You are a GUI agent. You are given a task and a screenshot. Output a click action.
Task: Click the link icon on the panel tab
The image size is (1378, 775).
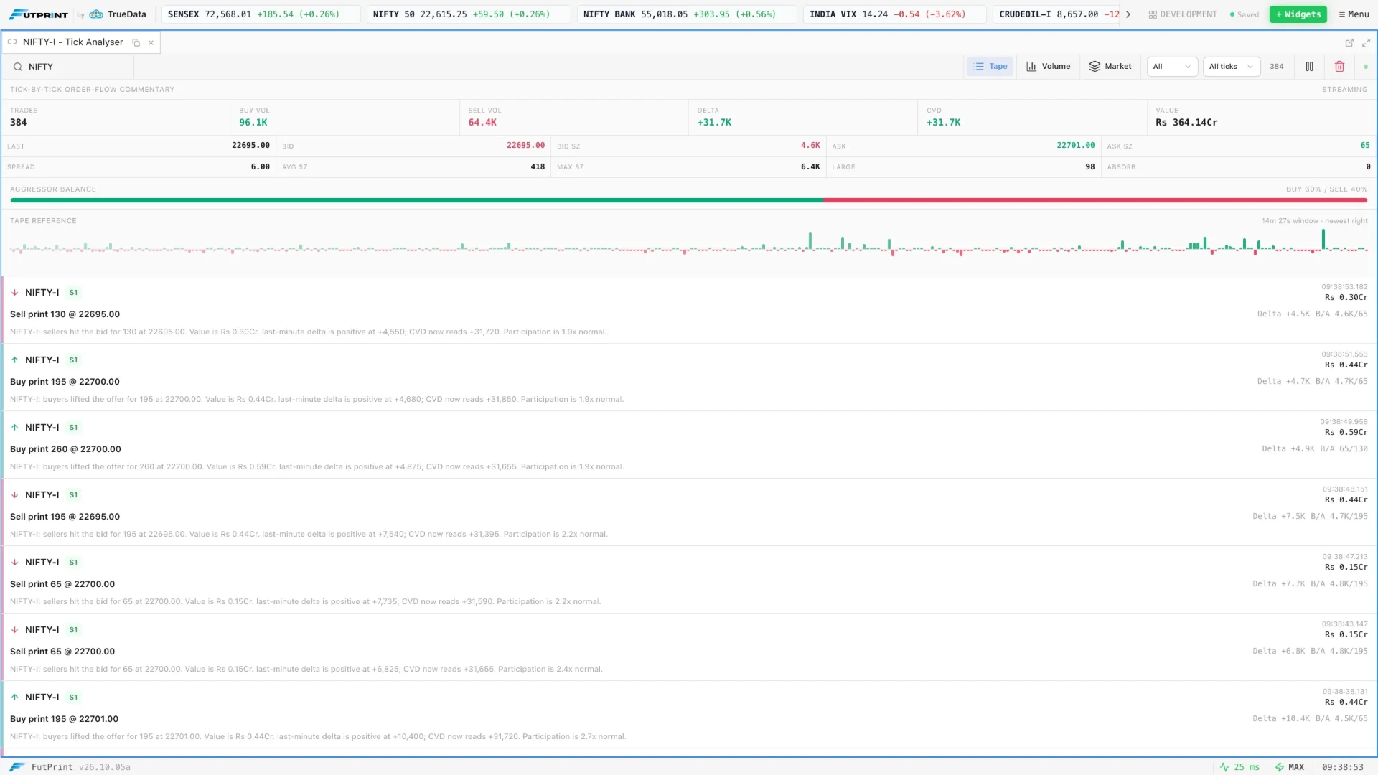click(x=12, y=42)
